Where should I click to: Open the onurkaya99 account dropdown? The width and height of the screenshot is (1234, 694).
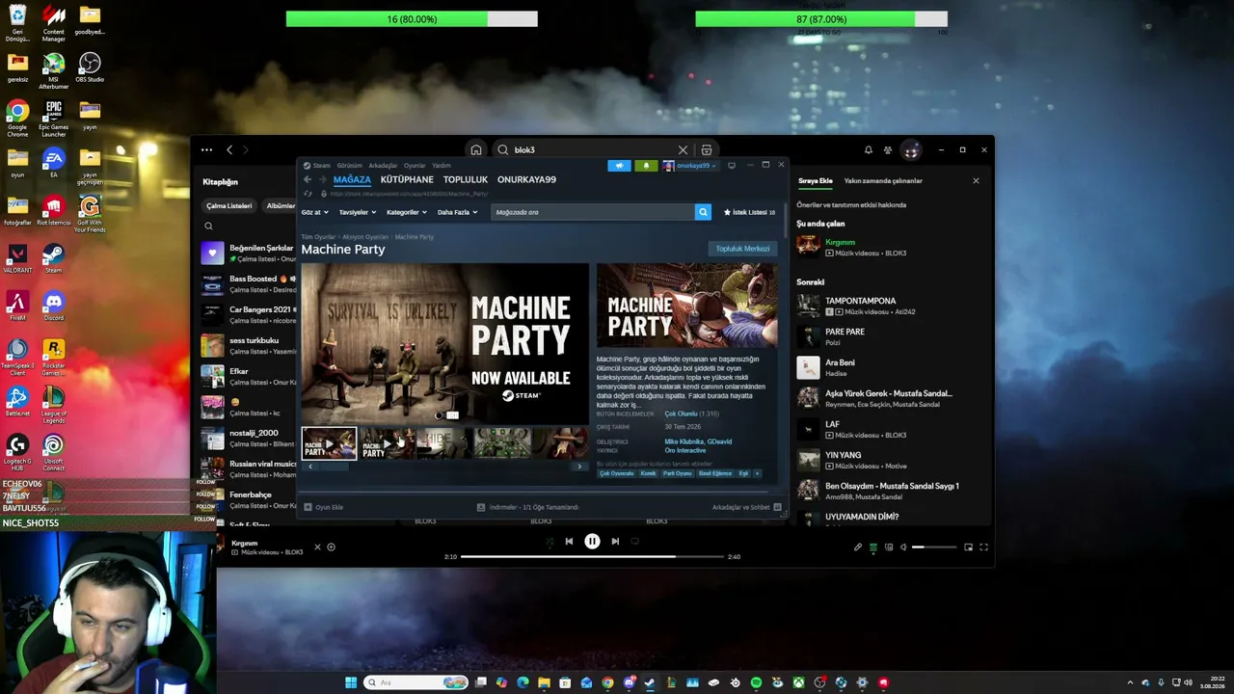tap(690, 166)
